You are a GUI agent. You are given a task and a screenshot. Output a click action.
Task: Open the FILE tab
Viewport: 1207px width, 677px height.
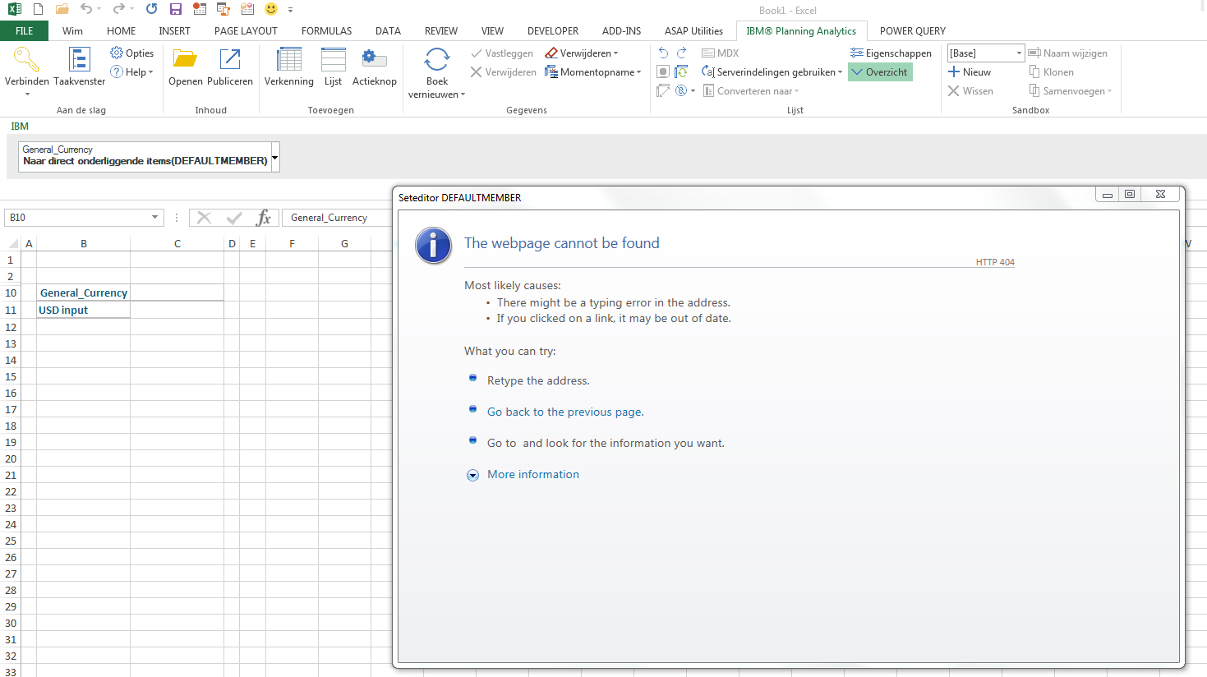[25, 31]
